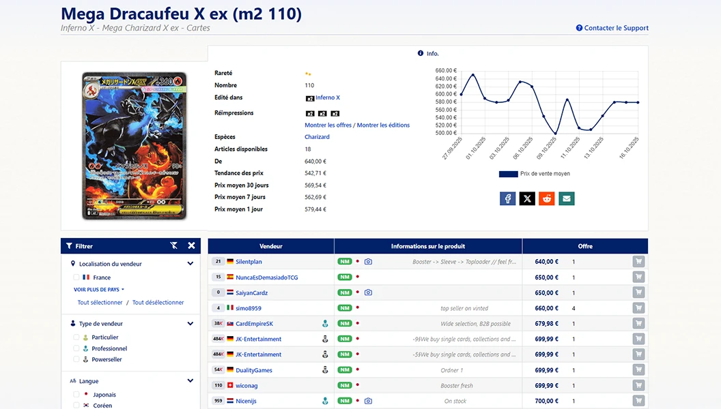Add simo8959's 660,00 € offer to cart
Screen dimensions: 721x409
click(x=638, y=308)
